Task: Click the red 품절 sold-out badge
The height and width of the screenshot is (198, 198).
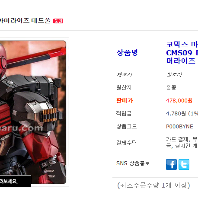Action: point(58,21)
